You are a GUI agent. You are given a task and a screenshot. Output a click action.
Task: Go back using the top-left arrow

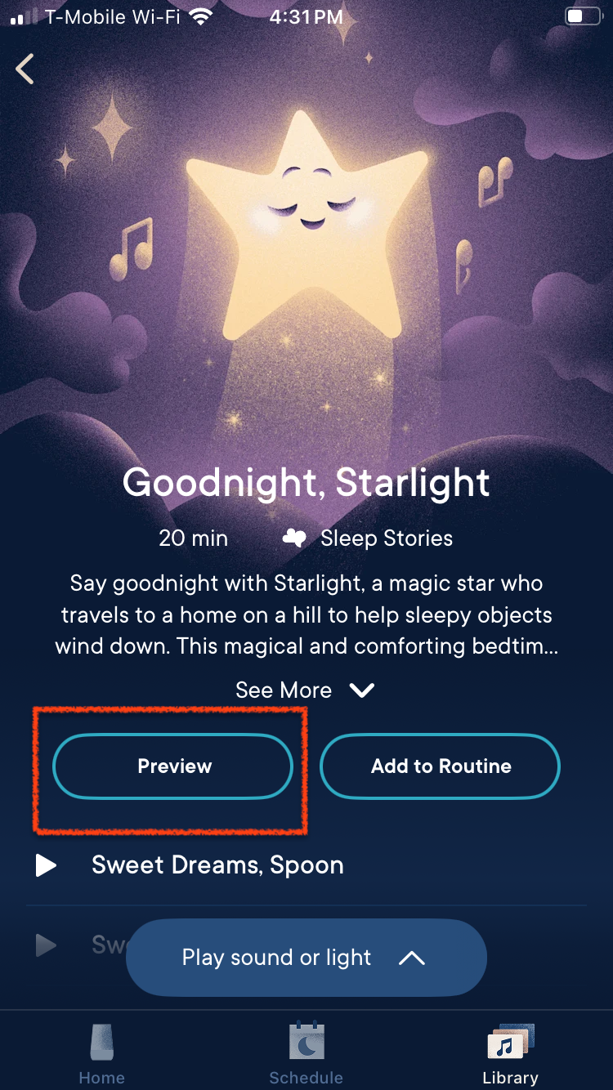pyautogui.click(x=25, y=69)
